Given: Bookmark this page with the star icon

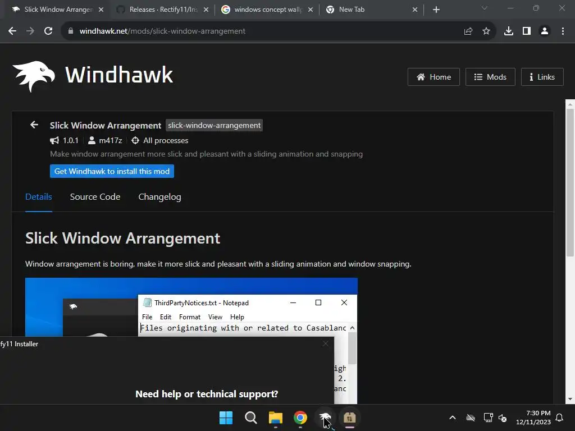Looking at the screenshot, I should pyautogui.click(x=486, y=31).
